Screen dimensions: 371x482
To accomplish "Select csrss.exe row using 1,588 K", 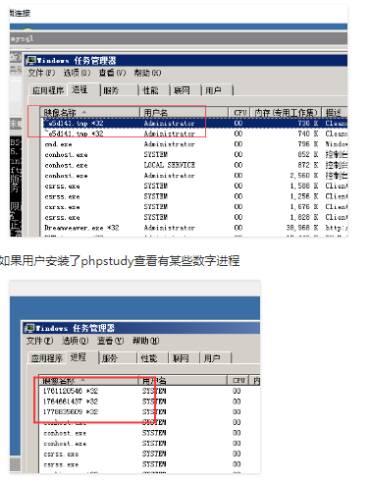I will tap(195, 186).
